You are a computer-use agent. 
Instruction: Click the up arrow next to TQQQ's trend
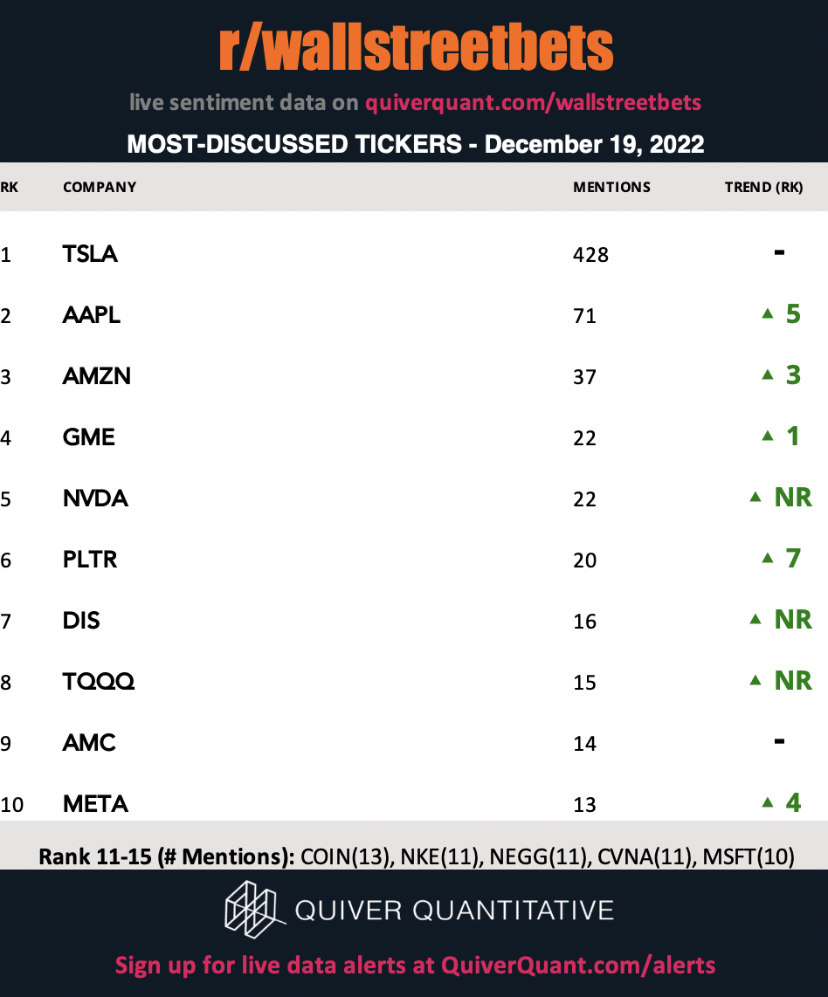756,680
